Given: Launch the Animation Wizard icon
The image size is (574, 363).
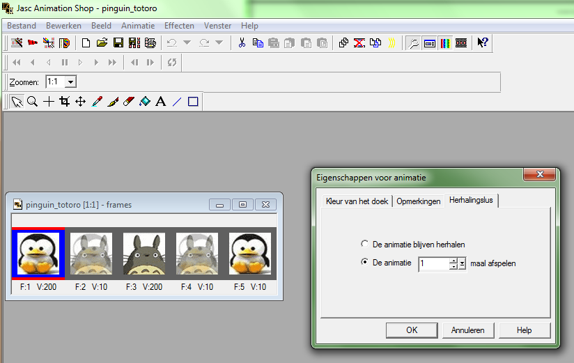Looking at the screenshot, I should (17, 43).
